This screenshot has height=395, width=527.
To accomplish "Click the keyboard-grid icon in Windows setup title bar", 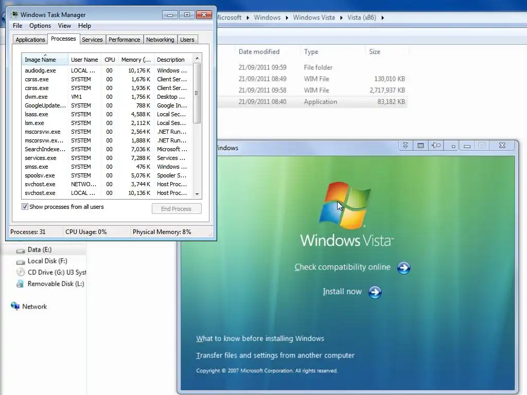I will click(420, 146).
